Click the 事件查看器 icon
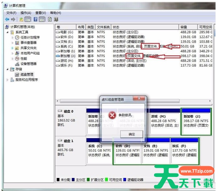 (17, 43)
